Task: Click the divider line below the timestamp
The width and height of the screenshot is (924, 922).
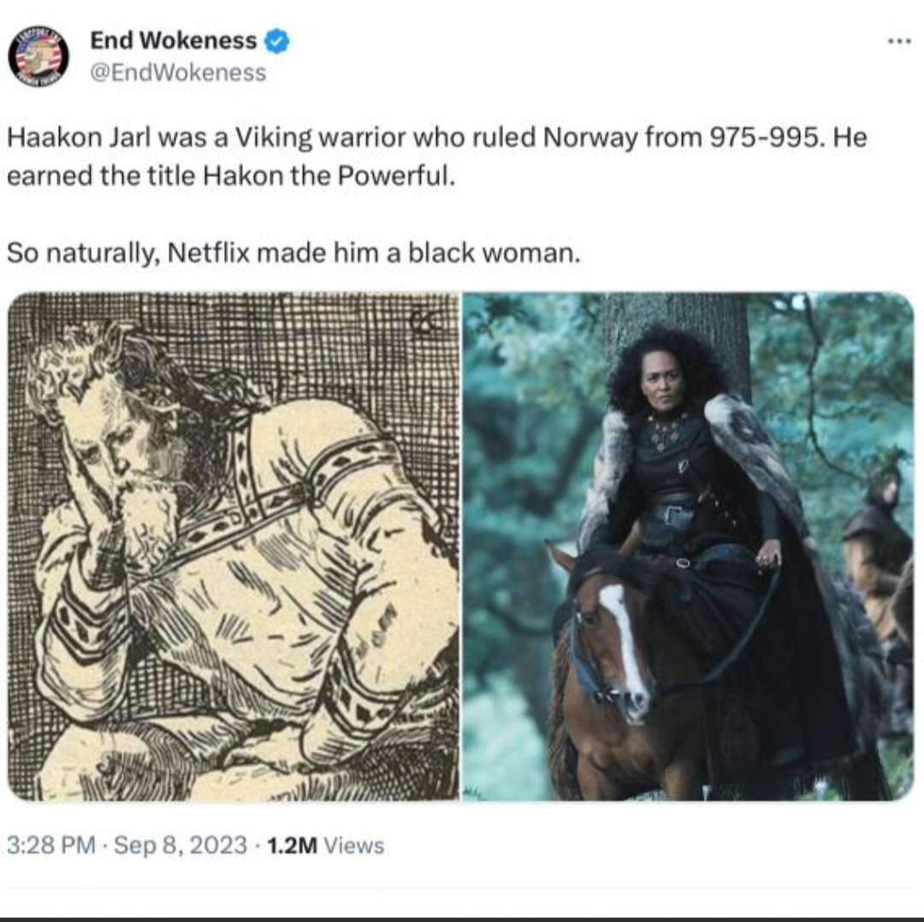Action: [462, 888]
